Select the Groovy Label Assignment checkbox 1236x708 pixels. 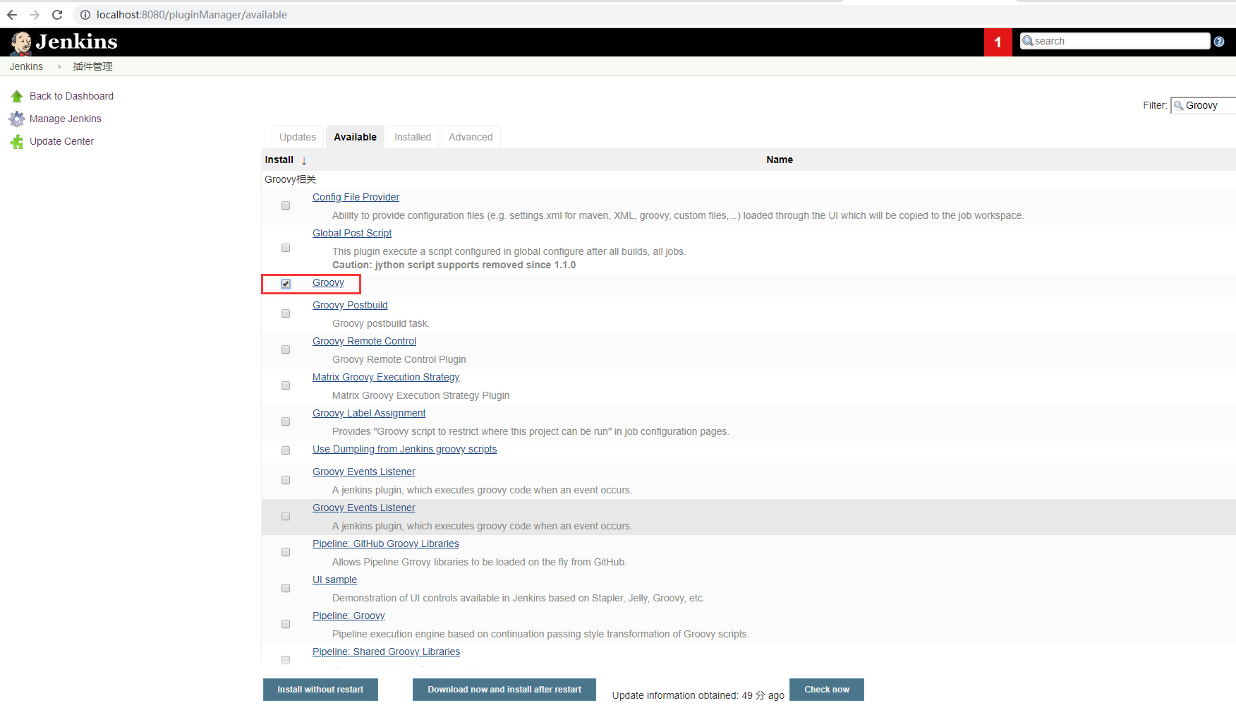coord(286,421)
